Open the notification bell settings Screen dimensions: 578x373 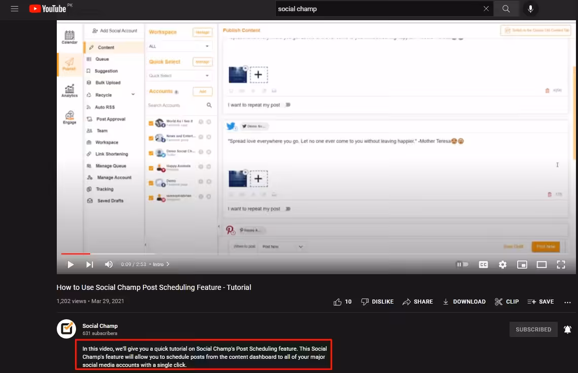[567, 329]
